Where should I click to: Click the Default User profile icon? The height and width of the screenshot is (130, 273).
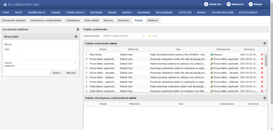point(206,4)
